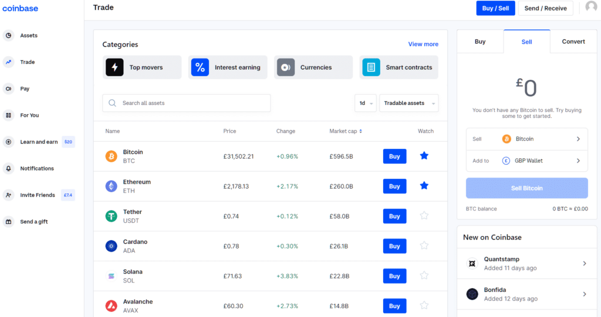This screenshot has width=601, height=317.
Task: Open the Notifications bell icon
Action: tap(8, 168)
